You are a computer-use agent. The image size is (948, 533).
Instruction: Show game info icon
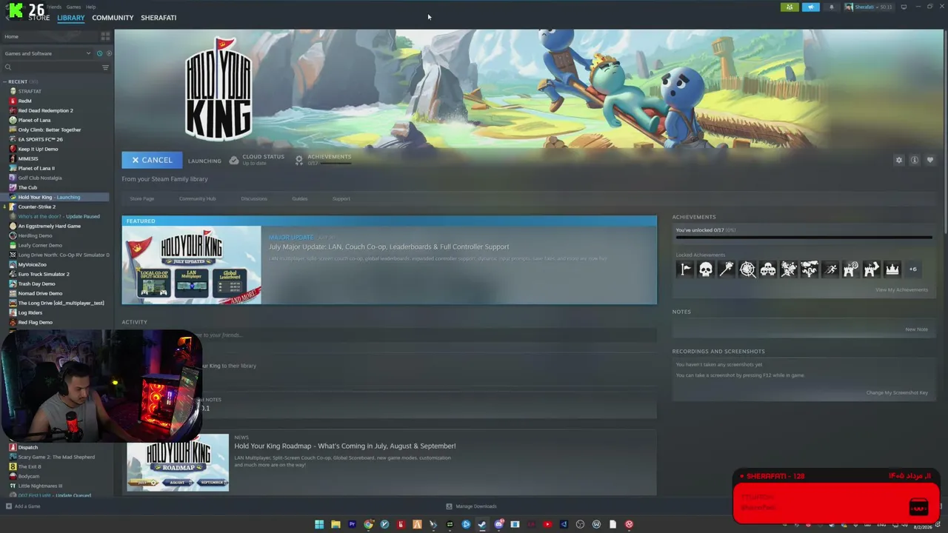[915, 160]
